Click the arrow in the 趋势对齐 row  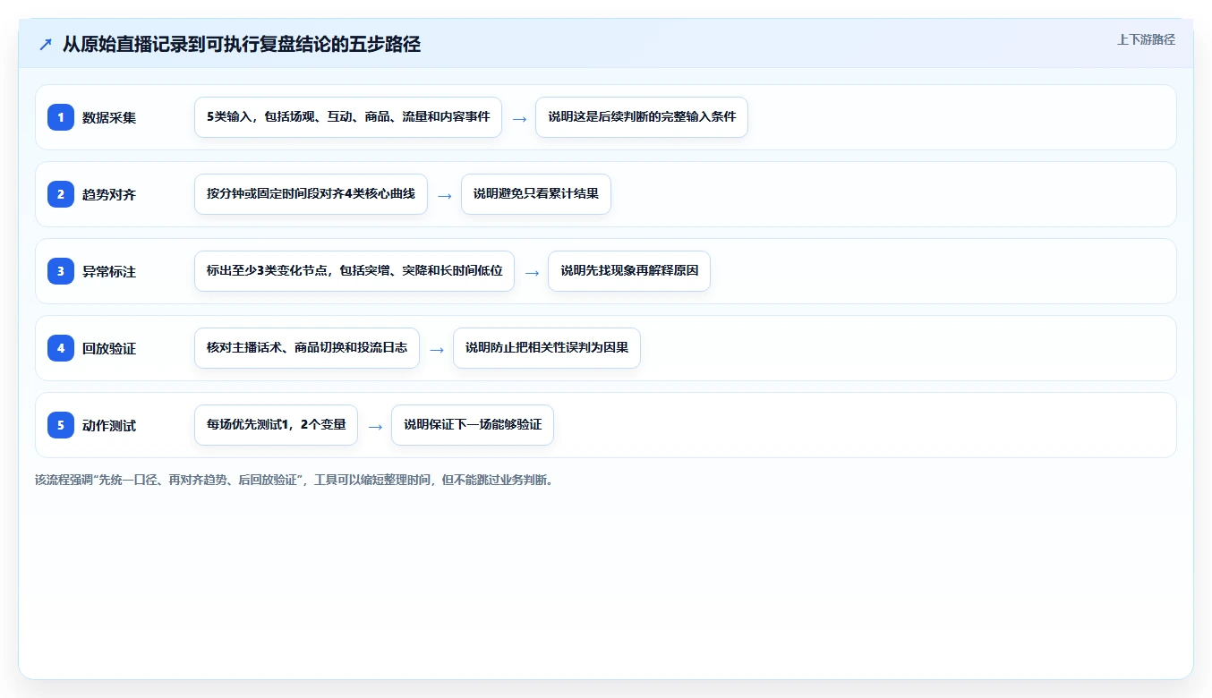[445, 195]
